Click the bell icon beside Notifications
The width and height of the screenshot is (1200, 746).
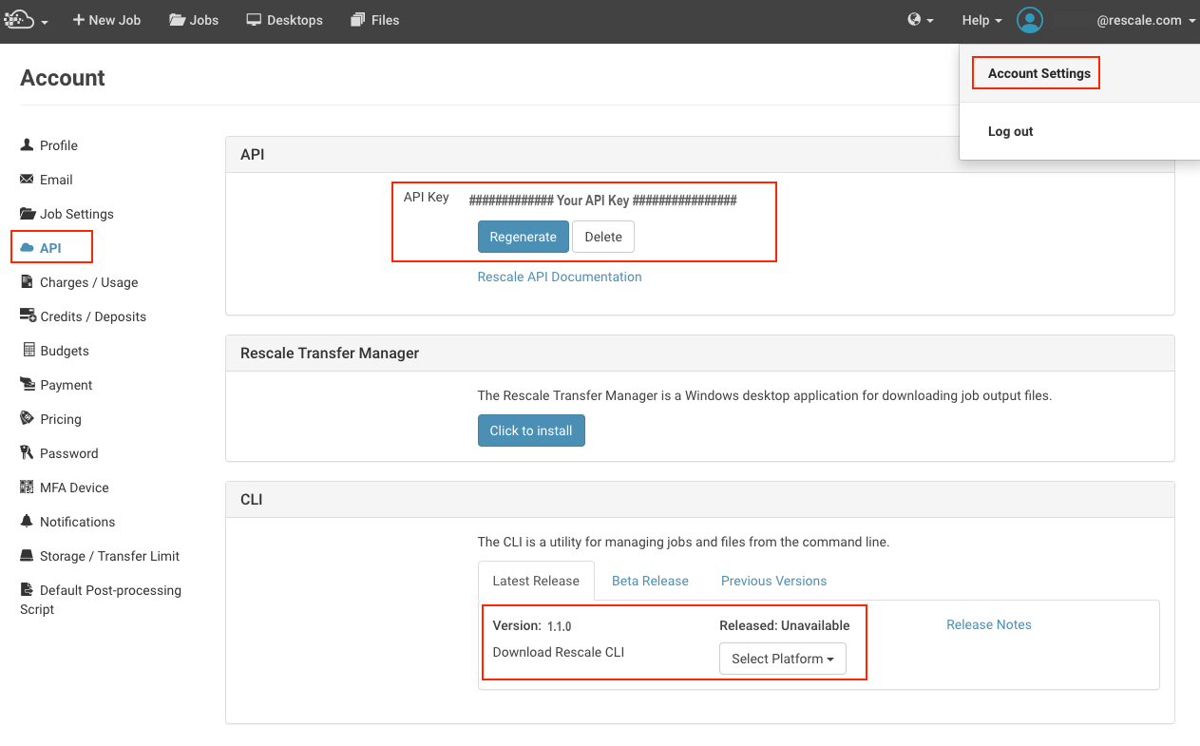tap(27, 522)
